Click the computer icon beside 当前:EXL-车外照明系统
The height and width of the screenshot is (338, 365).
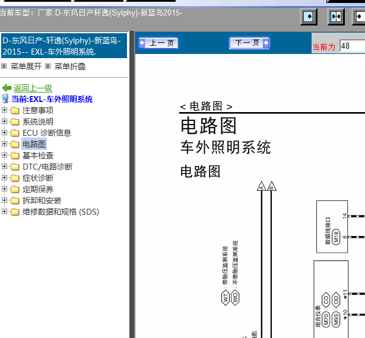coord(5,98)
